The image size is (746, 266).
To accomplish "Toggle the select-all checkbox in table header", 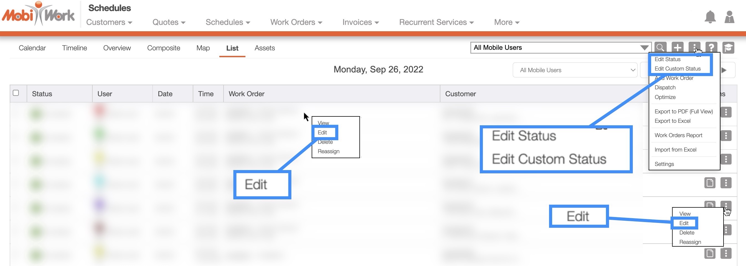I will (x=16, y=93).
